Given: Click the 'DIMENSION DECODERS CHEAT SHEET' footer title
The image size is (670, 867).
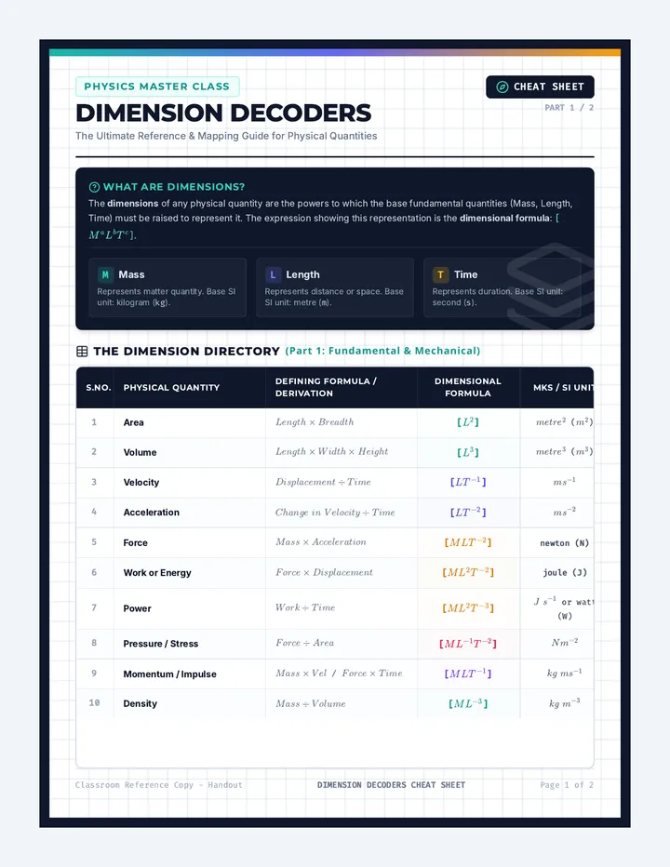Looking at the screenshot, I should point(391,784).
